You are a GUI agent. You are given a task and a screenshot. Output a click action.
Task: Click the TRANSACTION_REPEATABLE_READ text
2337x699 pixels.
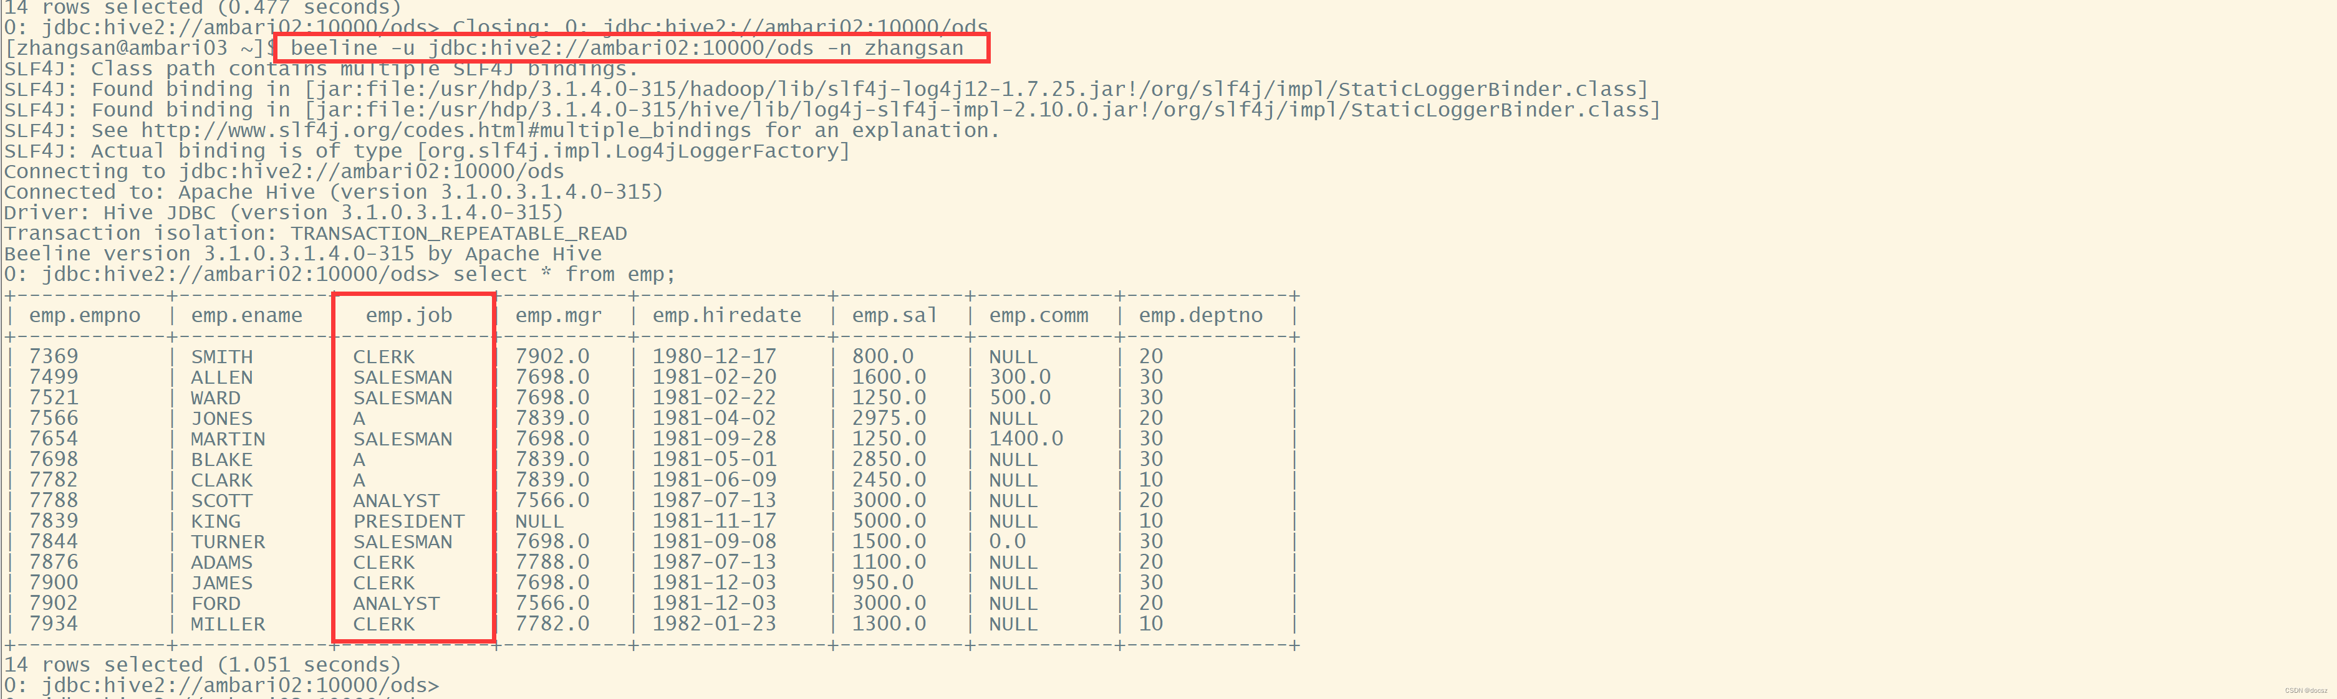click(458, 234)
